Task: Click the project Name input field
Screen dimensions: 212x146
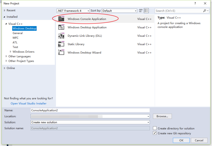Action: click(x=90, y=110)
